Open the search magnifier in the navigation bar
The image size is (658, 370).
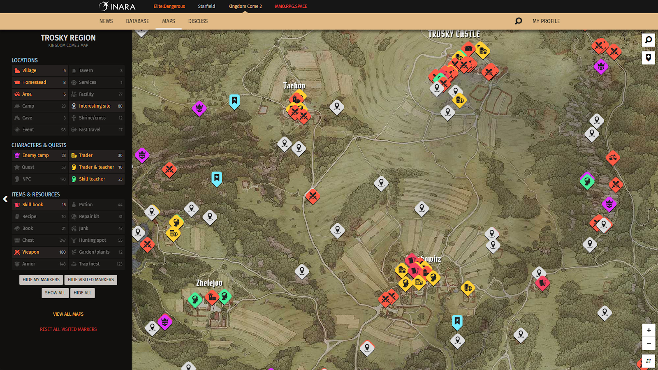tap(518, 21)
